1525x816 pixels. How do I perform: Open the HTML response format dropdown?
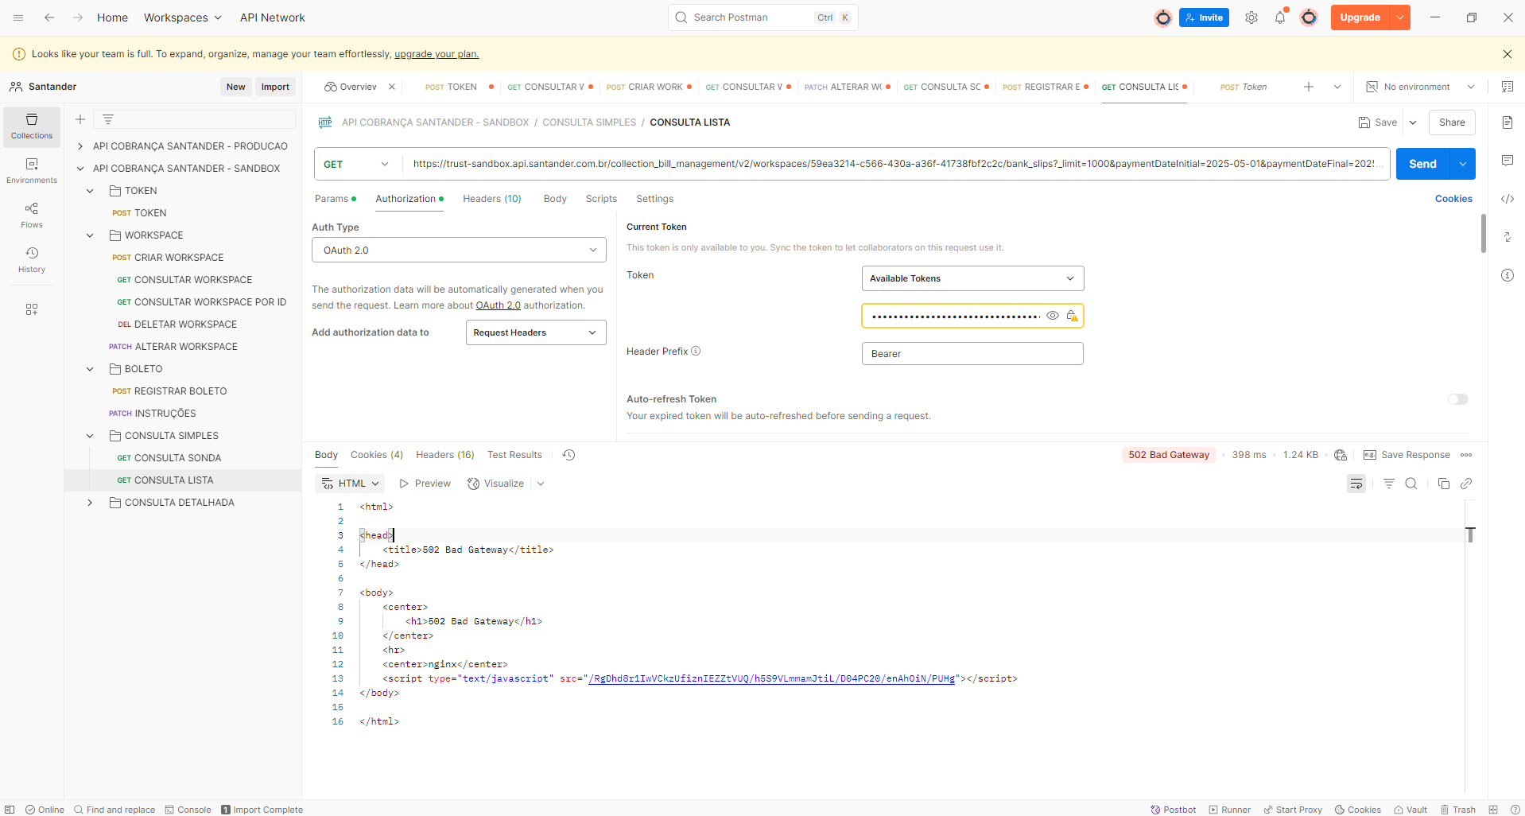[x=351, y=484]
